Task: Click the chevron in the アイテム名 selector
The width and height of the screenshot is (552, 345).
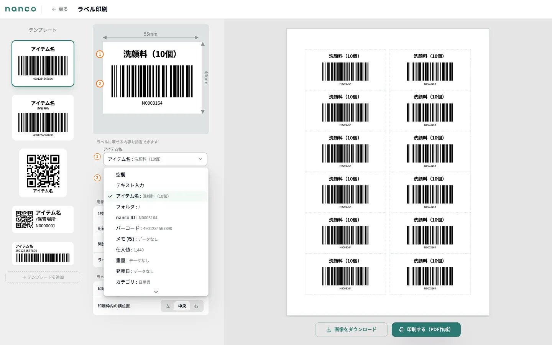Action: (x=200, y=159)
